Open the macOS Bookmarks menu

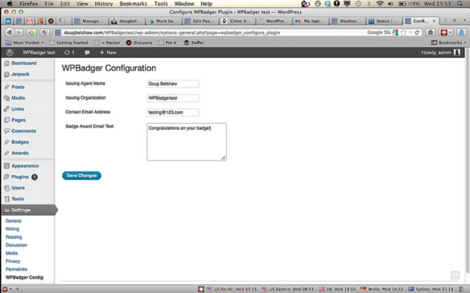pyautogui.click(x=133, y=4)
